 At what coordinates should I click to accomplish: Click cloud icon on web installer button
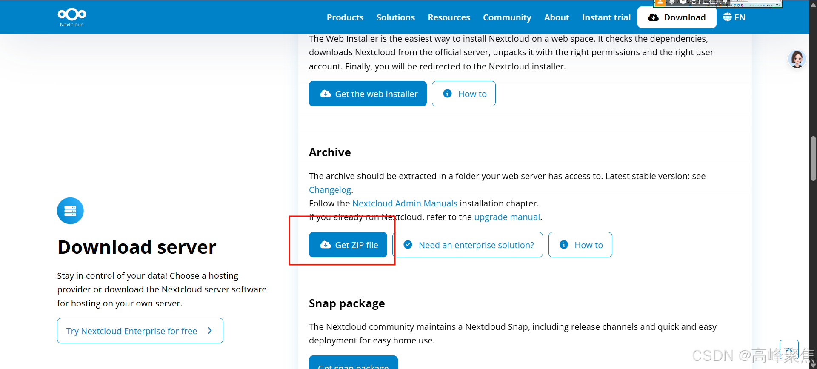[x=326, y=94]
